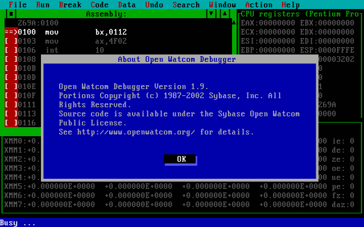Click the 'ze: 0' flag
Image resolution: width=364 pixels, height=227 pixels.
coord(343,159)
